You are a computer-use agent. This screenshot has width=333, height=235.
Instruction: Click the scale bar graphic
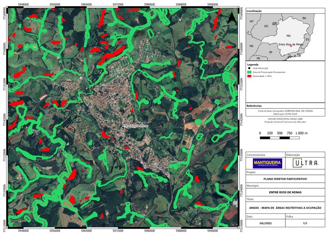tap(284, 138)
